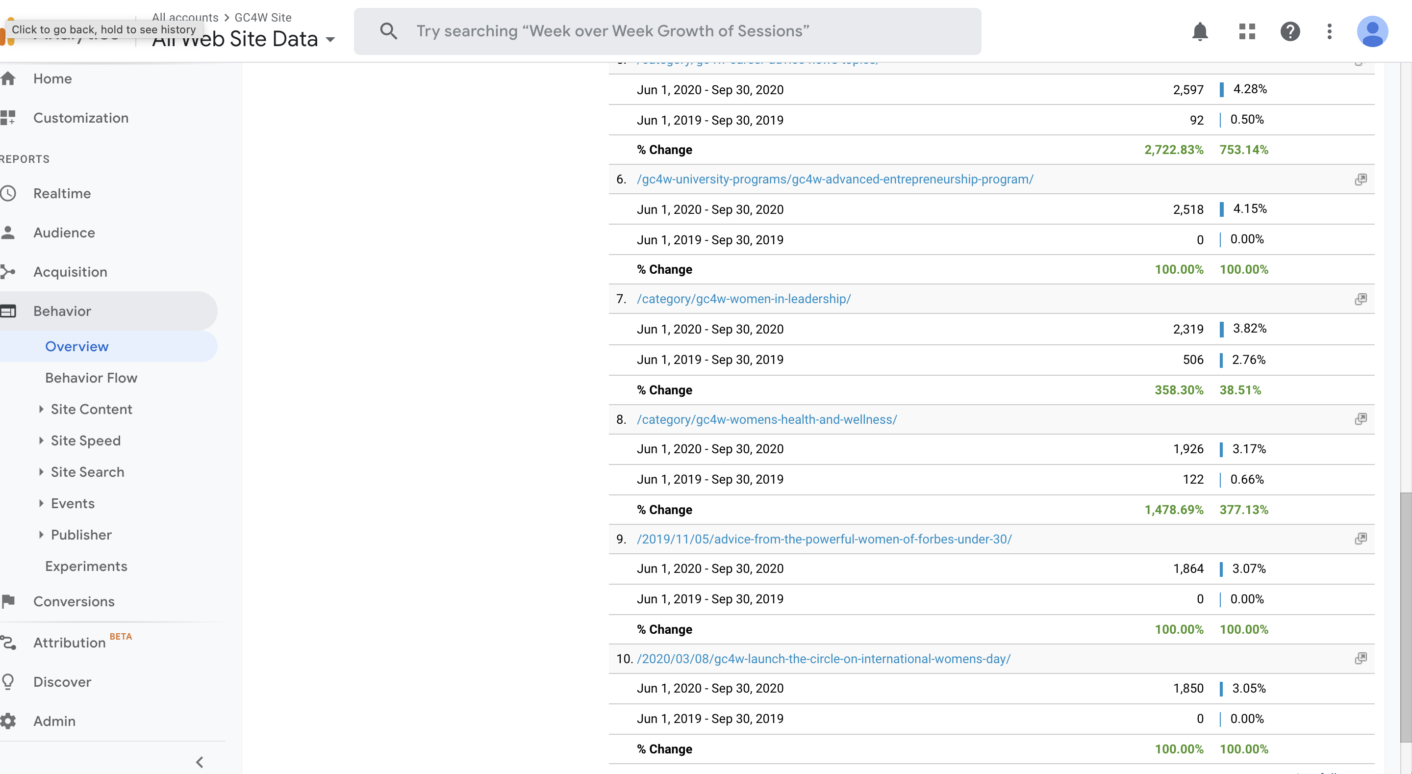
Task: Focus the Analytics search field
Action: pyautogui.click(x=667, y=31)
